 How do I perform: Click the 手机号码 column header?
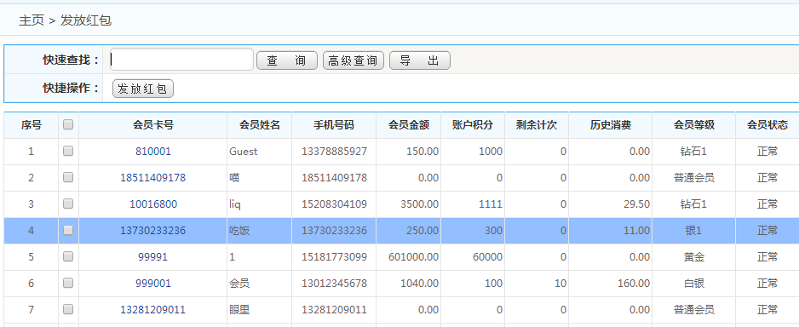click(x=334, y=125)
